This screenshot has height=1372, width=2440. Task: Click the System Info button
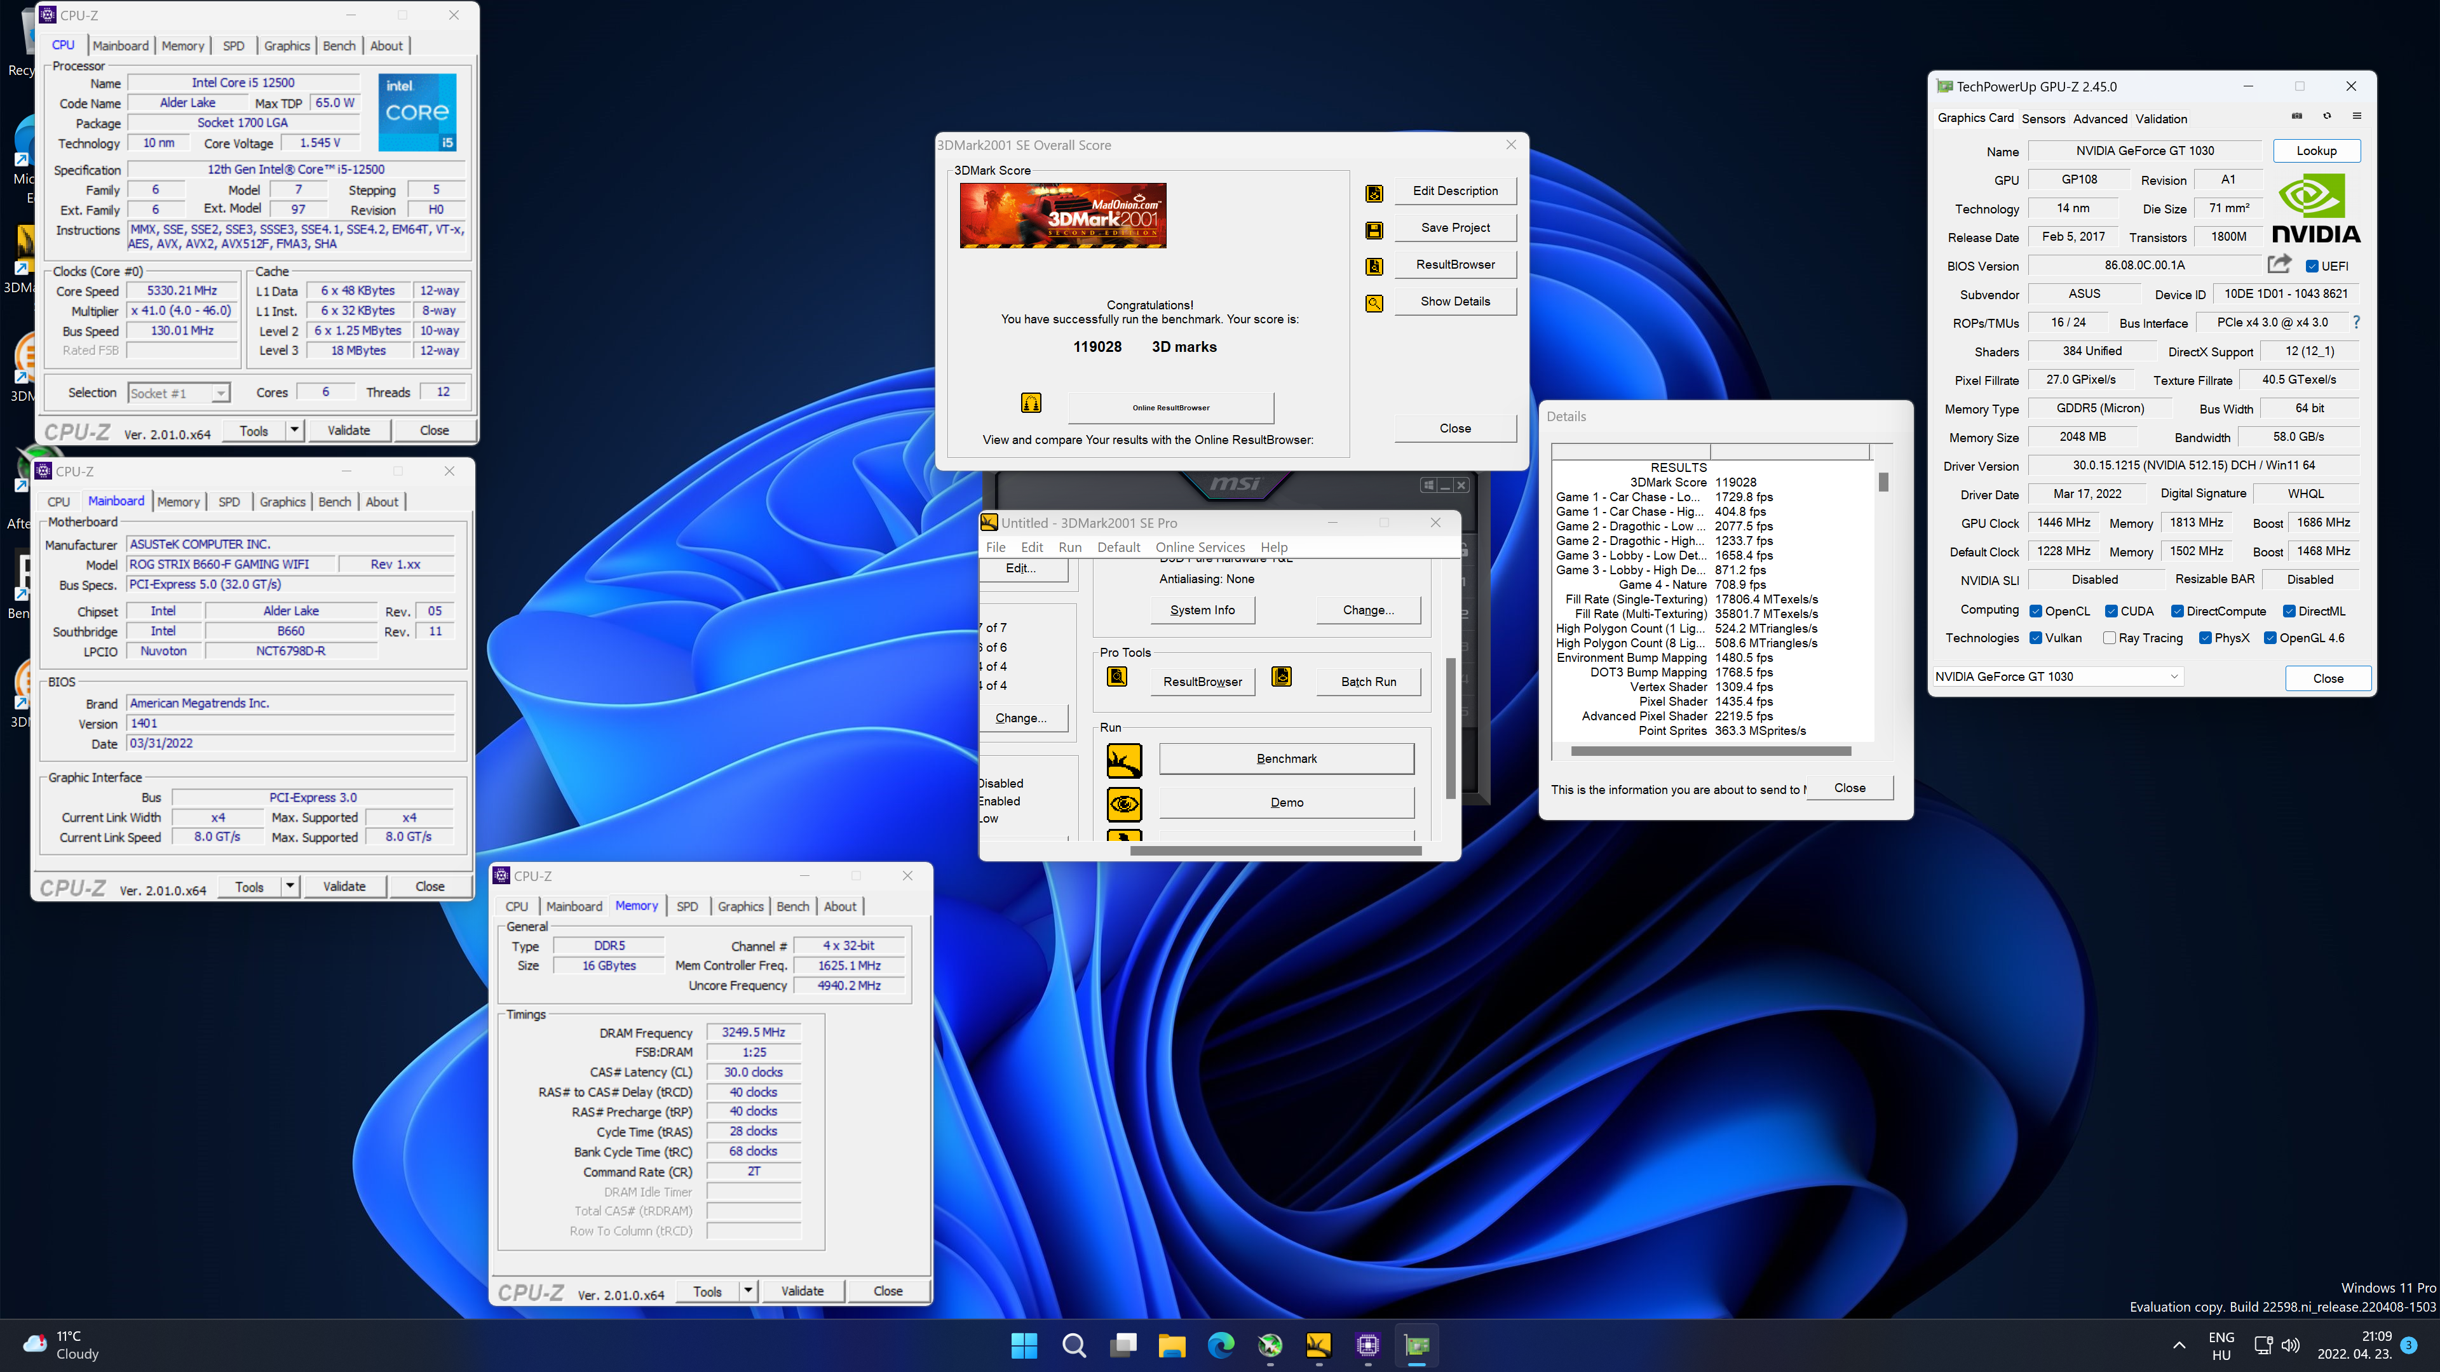(1202, 610)
